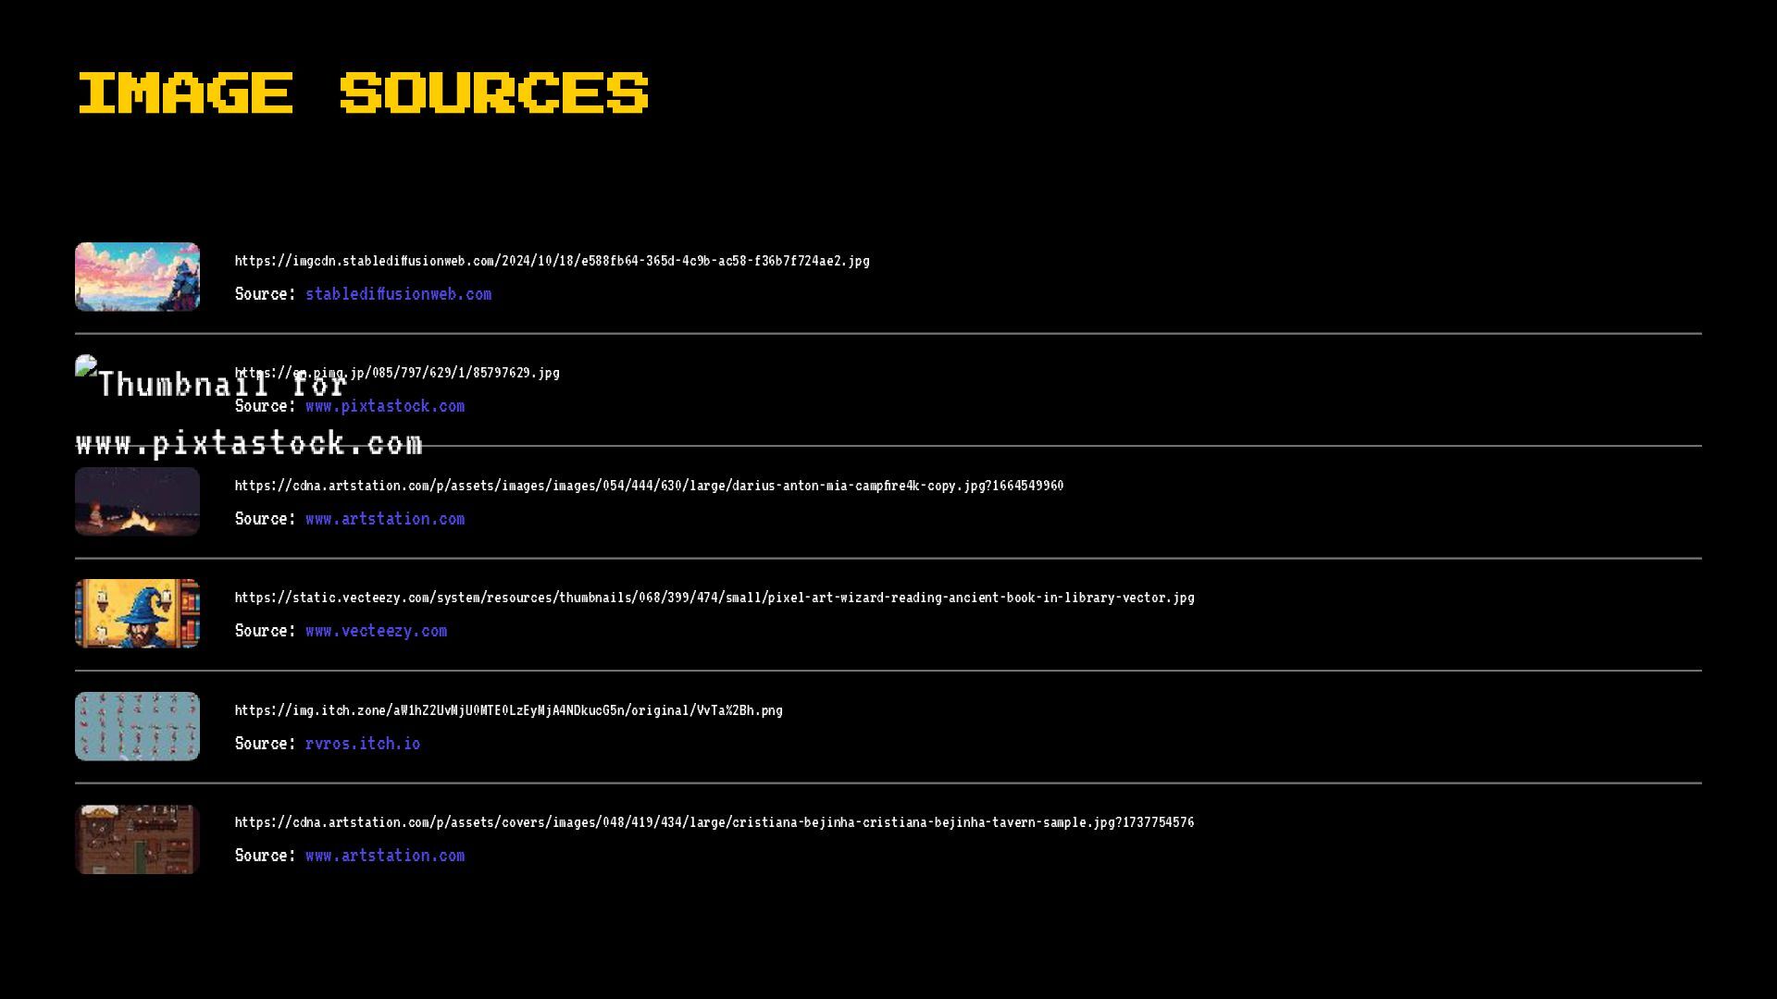The image size is (1777, 999).
Task: Click the wizard reading book thumbnail
Action: coord(137,613)
